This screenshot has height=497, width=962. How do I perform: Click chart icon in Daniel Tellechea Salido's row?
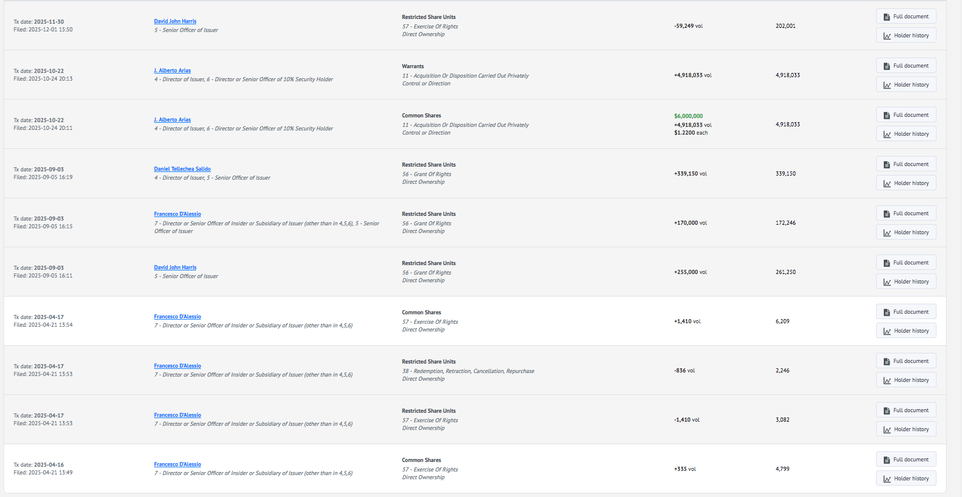point(887,184)
